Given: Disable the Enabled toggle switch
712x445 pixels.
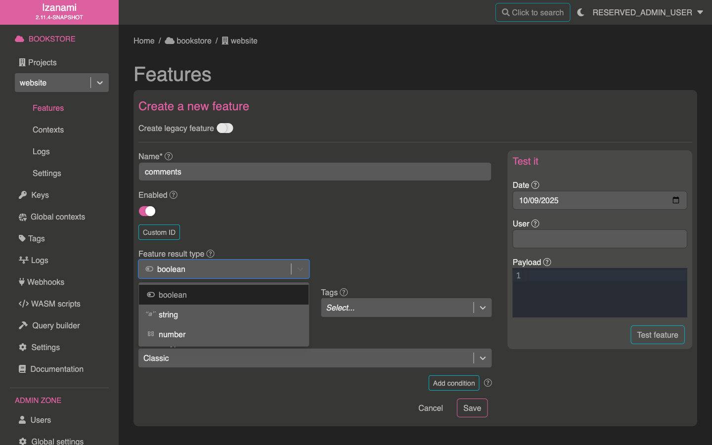Looking at the screenshot, I should click(147, 211).
